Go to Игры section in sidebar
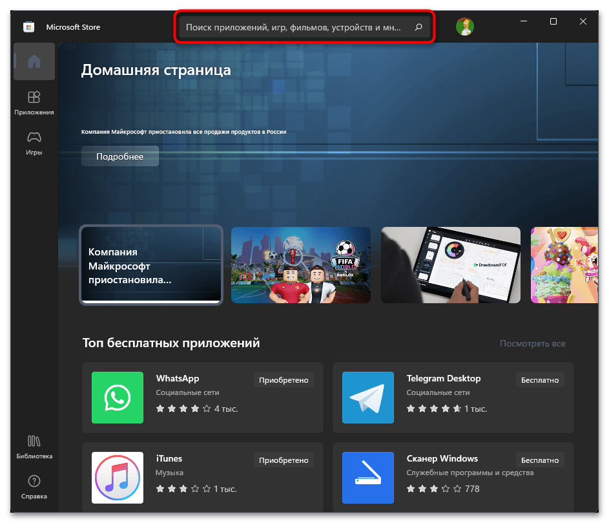The height and width of the screenshot is (523, 609). 34,143
